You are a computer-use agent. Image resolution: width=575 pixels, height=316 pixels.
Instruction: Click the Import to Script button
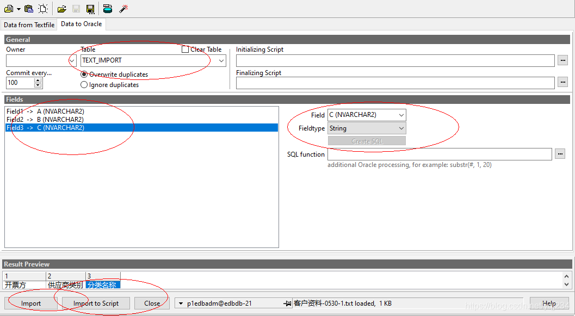95,303
